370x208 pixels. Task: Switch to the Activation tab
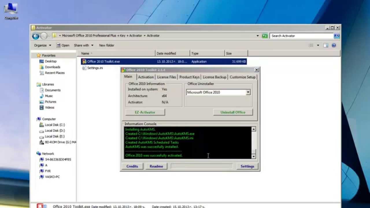coord(146,77)
